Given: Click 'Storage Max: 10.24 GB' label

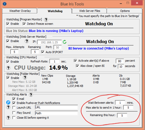Looking at the screenshot, I should coord(22,86).
